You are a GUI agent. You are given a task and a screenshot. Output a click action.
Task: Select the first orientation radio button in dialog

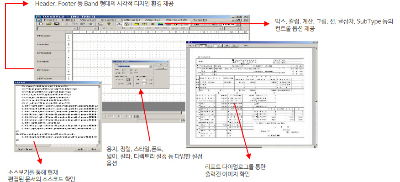(116, 79)
